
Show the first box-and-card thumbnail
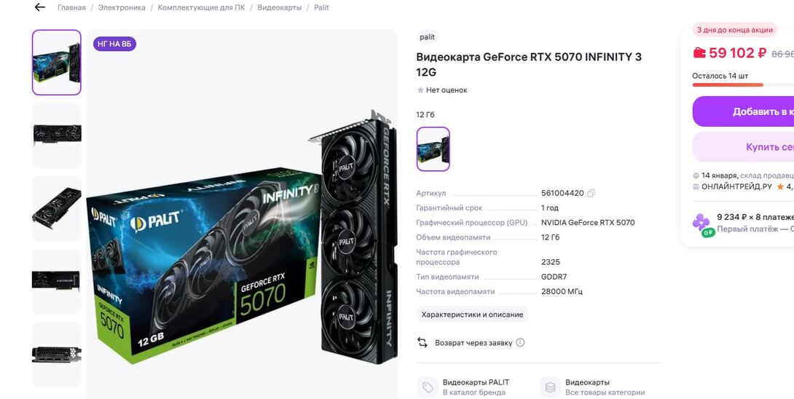pos(57,63)
